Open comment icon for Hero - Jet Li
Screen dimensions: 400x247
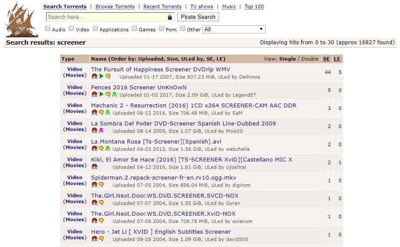(x=101, y=238)
